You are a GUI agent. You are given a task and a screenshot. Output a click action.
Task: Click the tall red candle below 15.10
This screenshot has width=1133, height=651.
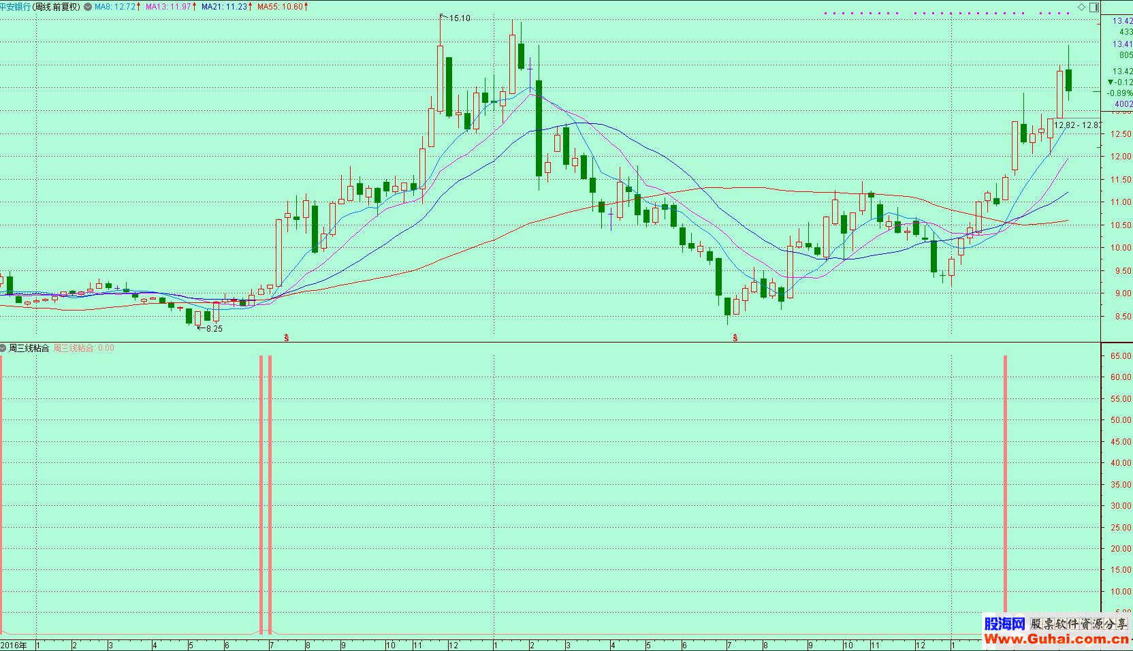point(441,79)
